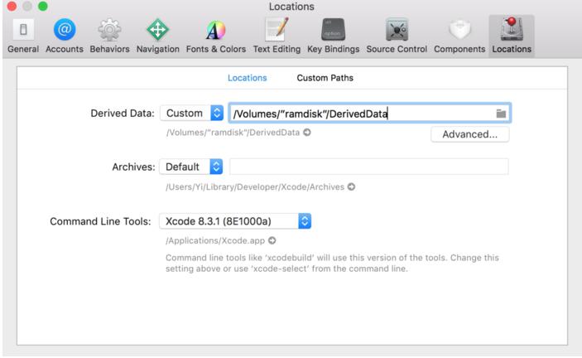Reveal Derived Data path with arrow icon
582x358 pixels.
[307, 133]
